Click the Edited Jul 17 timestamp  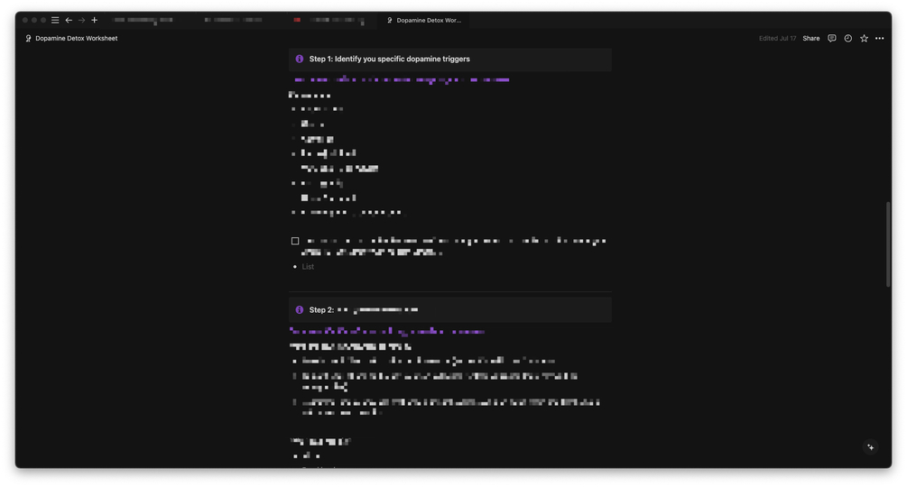pos(777,39)
